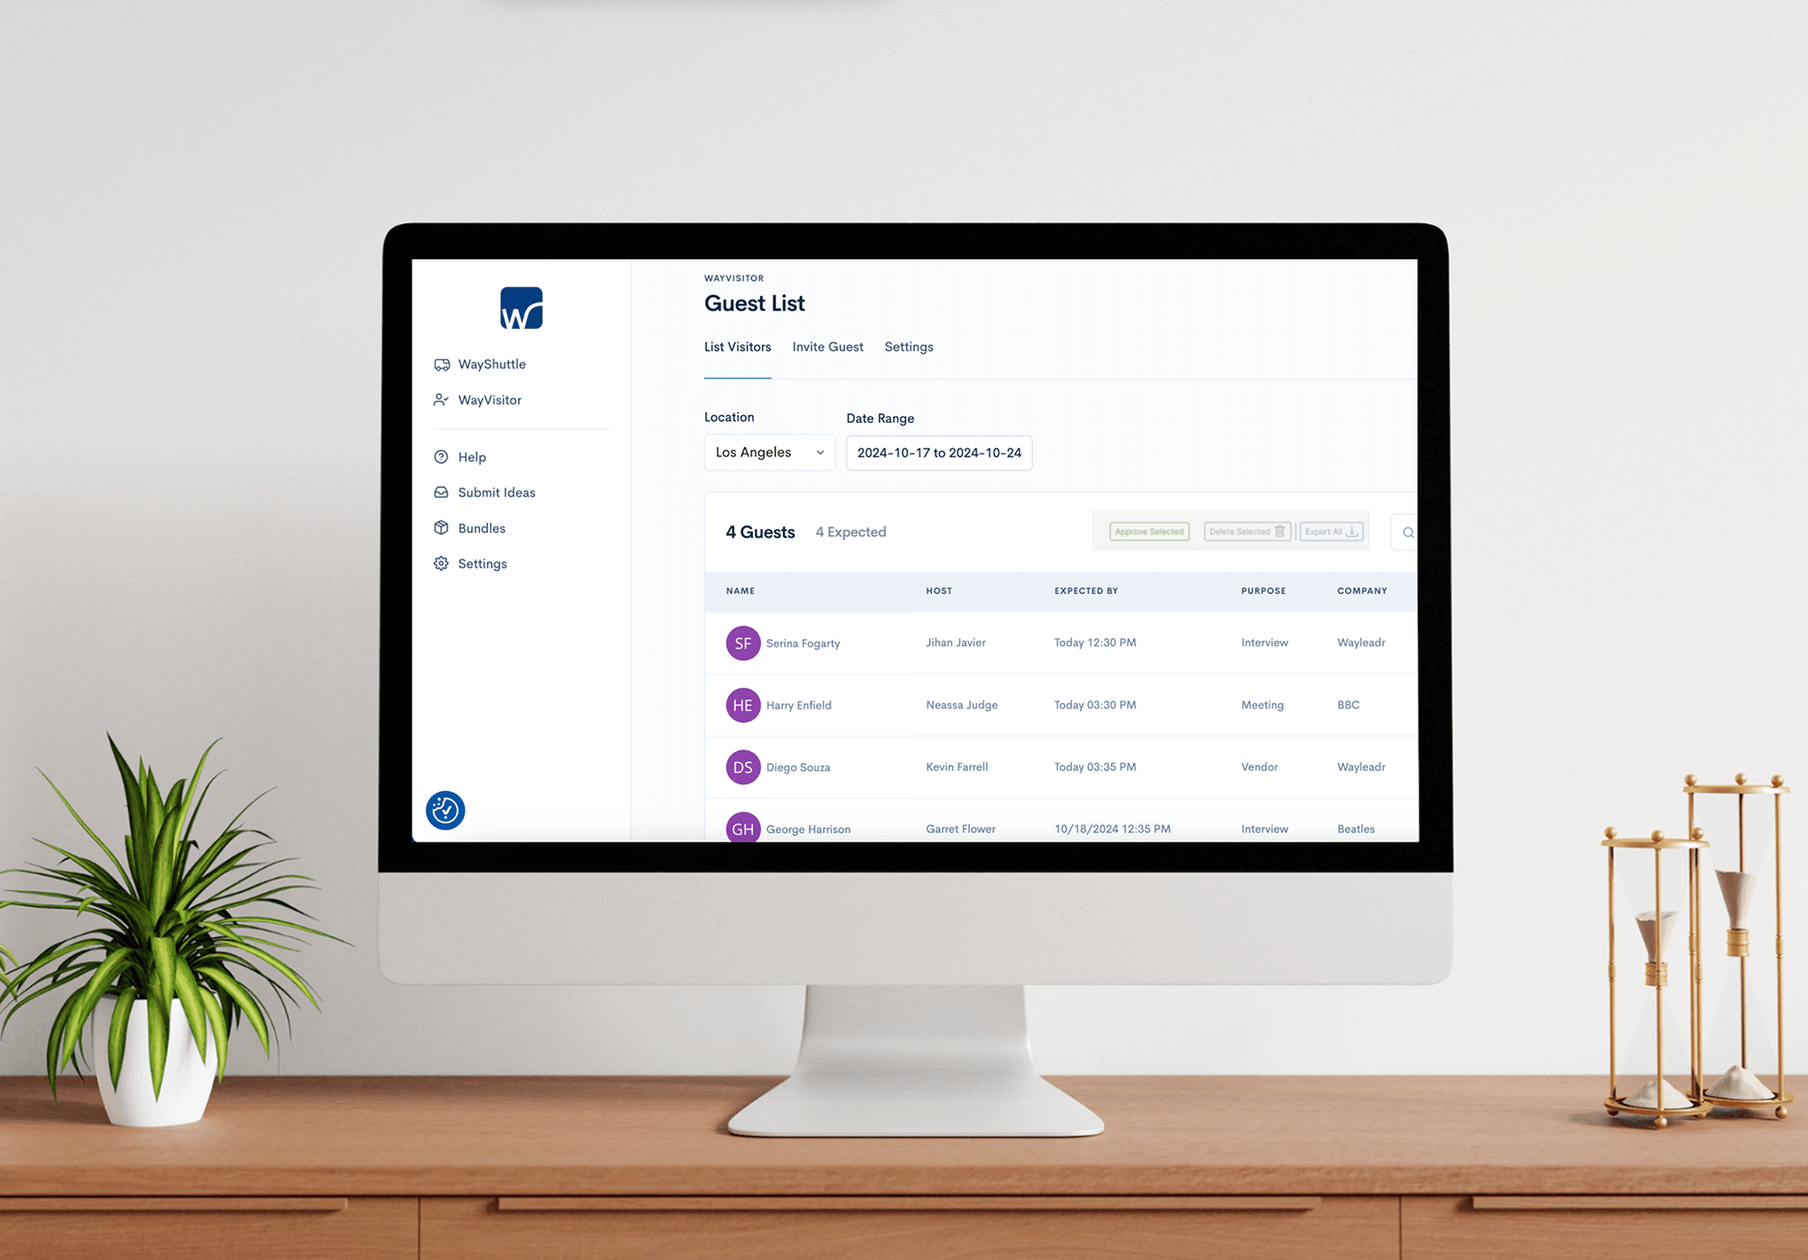Expand the Date Range dropdown
Viewport: 1808px width, 1260px height.
pyautogui.click(x=940, y=452)
